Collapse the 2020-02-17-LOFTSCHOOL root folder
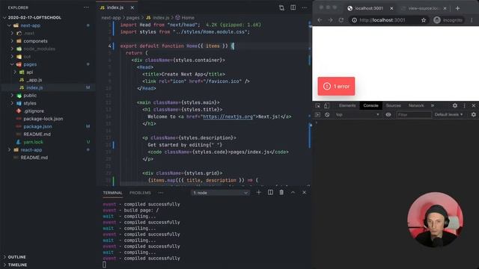 pos(34,18)
